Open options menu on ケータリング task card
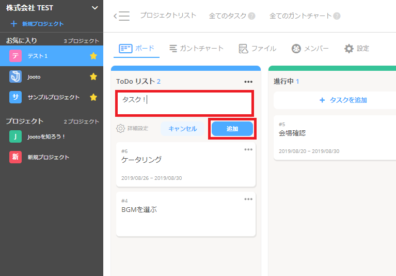This screenshot has width=396, height=276. click(x=248, y=149)
